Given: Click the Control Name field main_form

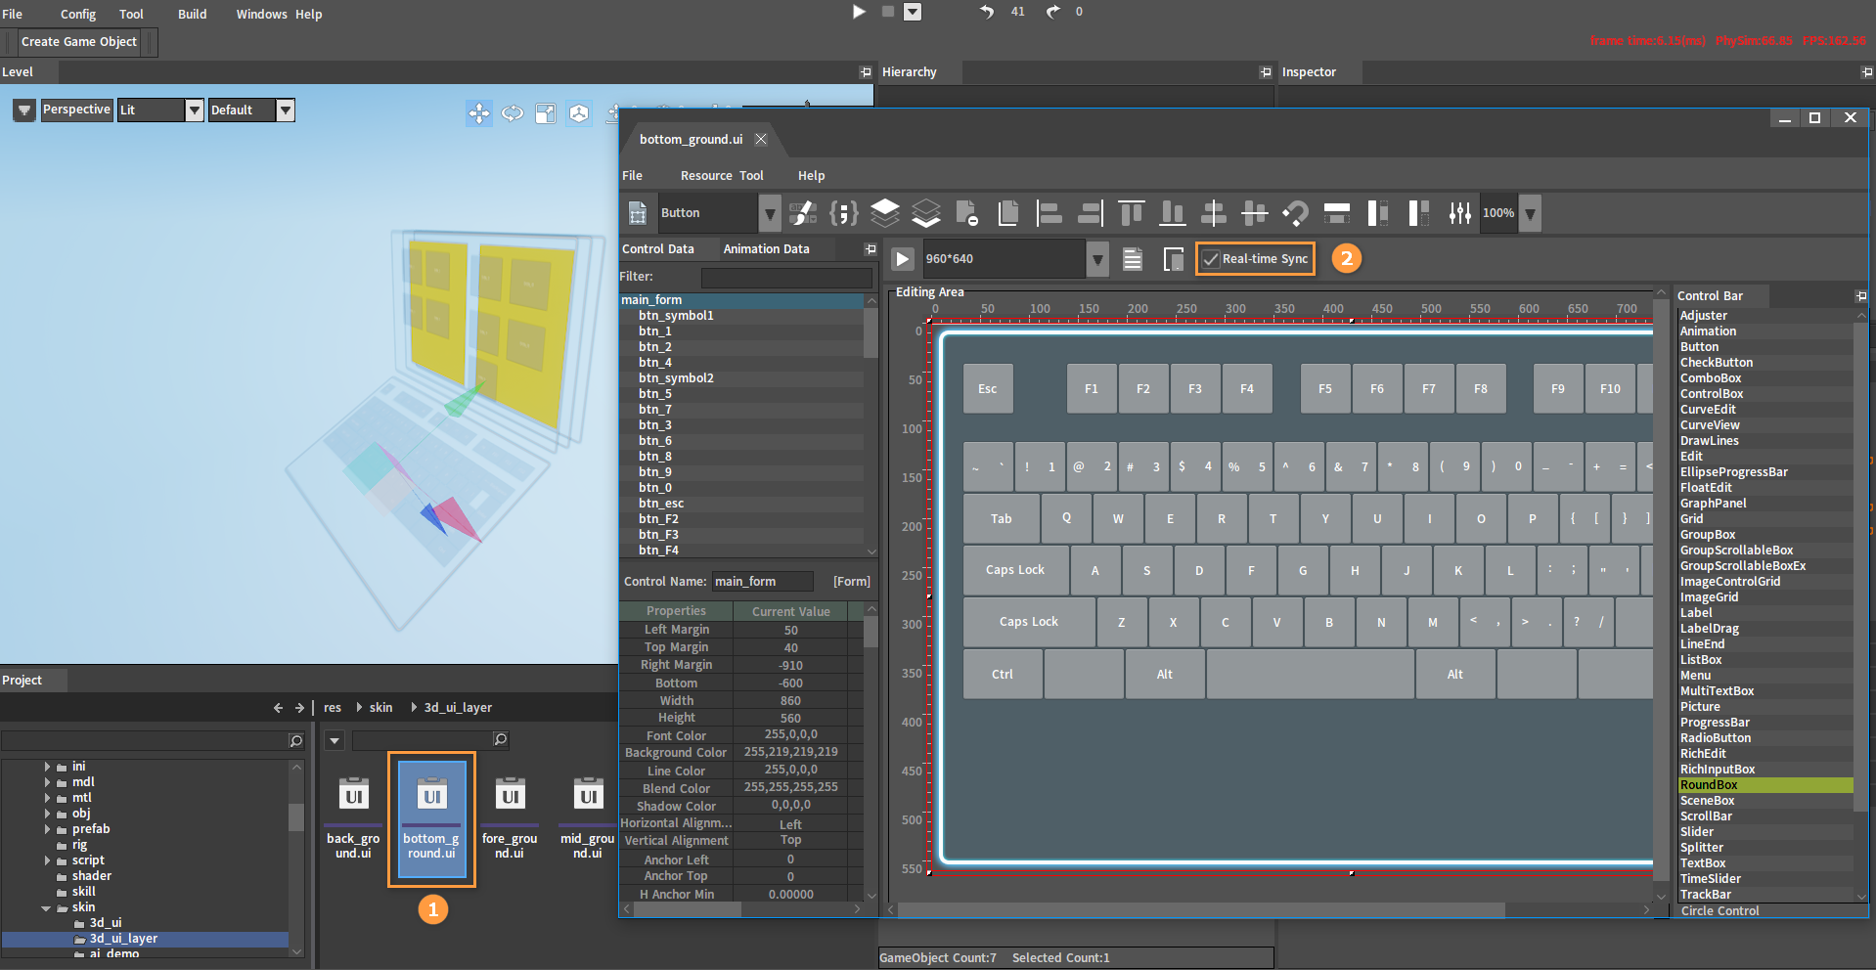Looking at the screenshot, I should click(x=762, y=582).
